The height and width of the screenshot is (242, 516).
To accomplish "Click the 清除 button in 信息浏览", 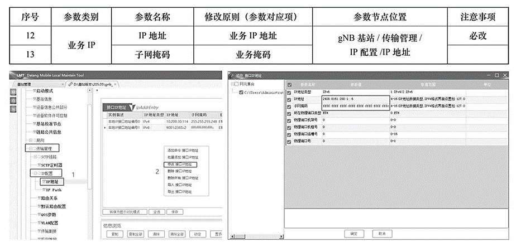I will [156, 234].
